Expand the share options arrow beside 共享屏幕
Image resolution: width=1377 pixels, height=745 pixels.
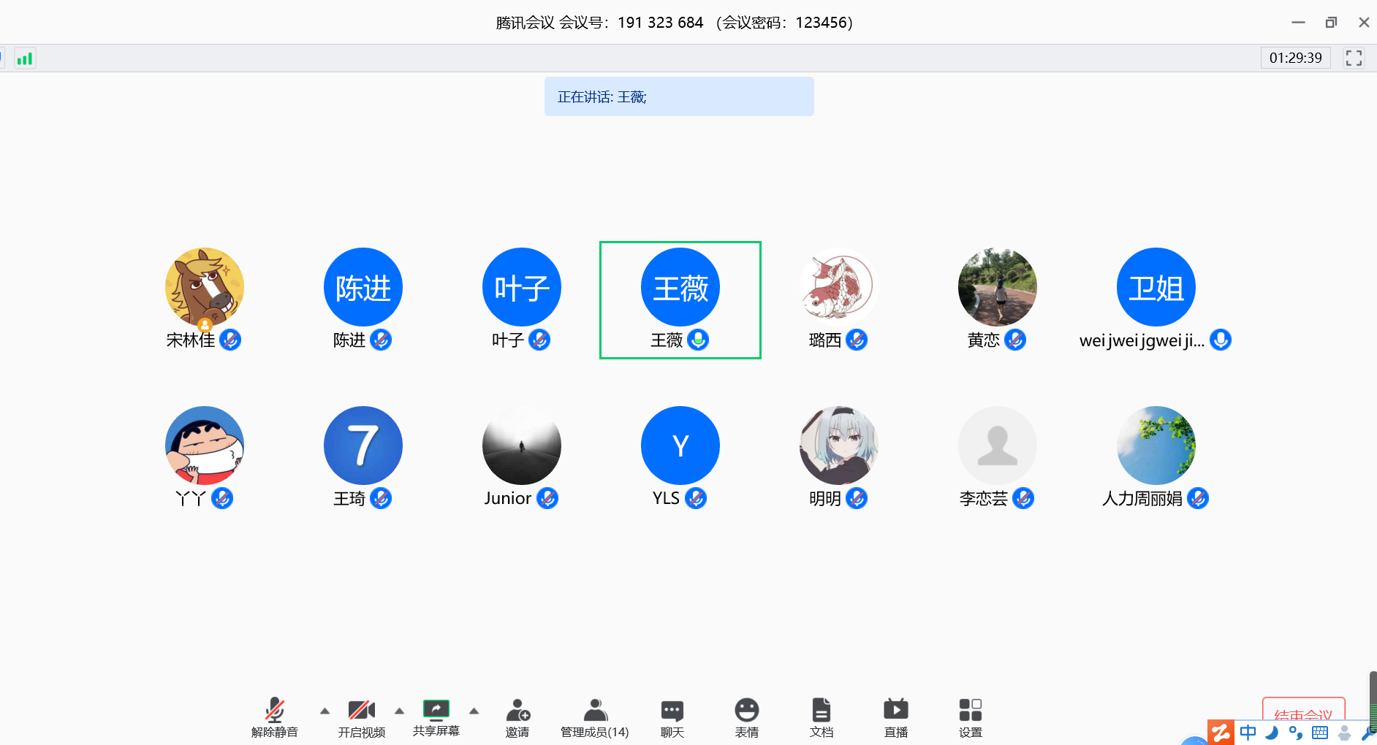point(474,710)
